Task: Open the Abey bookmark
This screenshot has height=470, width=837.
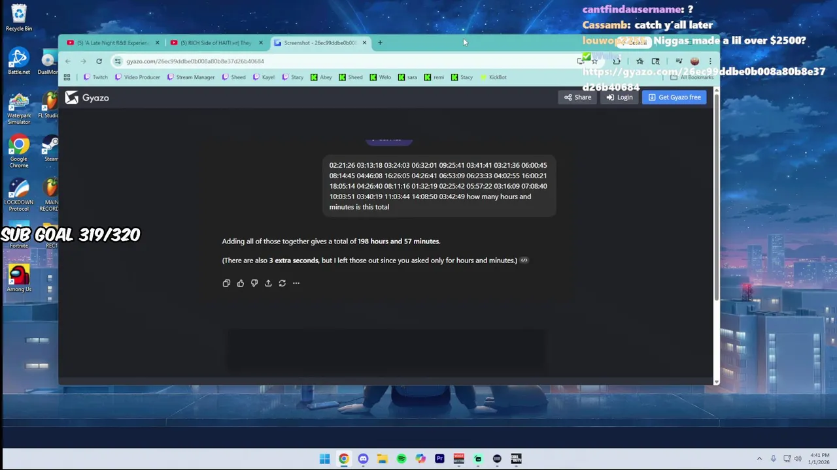Action: pos(321,77)
